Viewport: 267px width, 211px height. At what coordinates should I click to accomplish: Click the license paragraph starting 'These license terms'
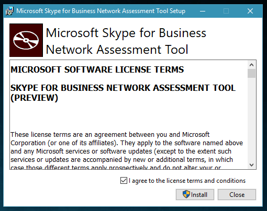tap(127, 151)
